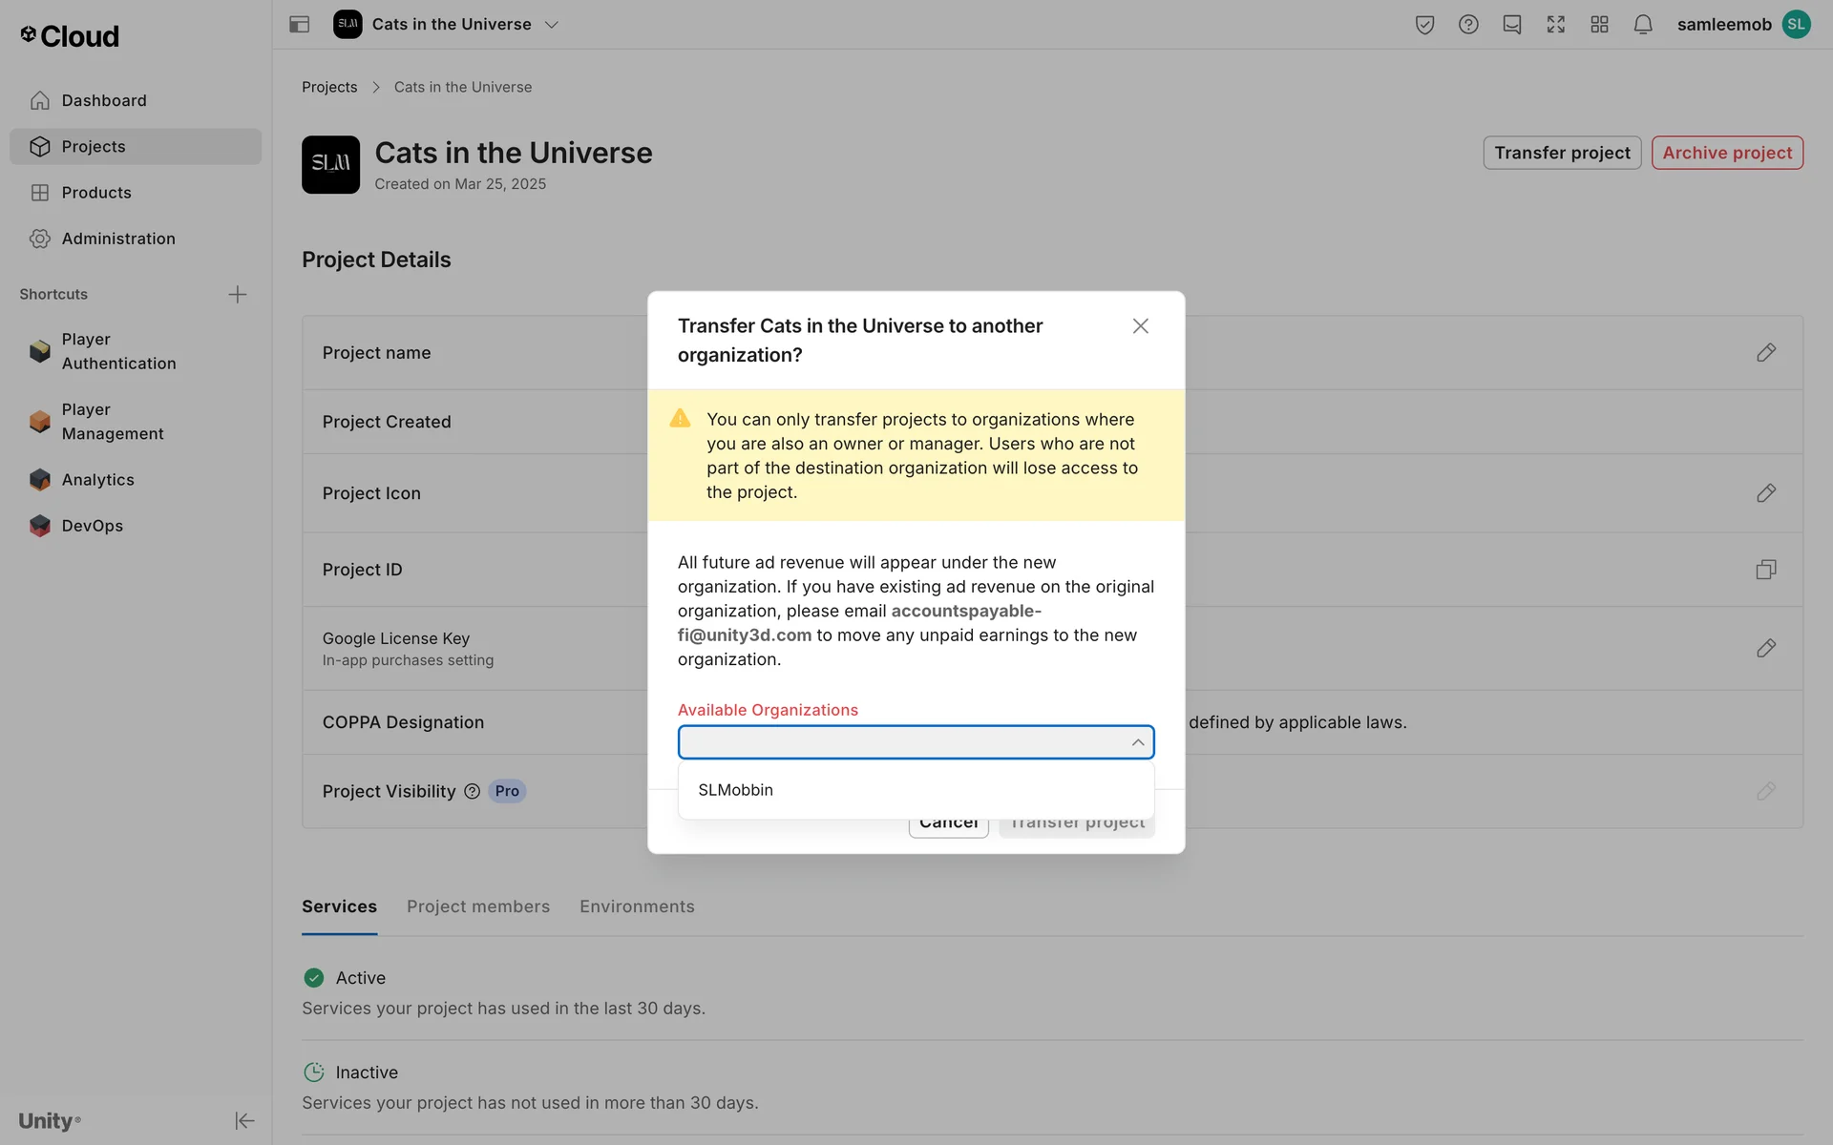Screen dimensions: 1833x1145
Task: Click the Archive project button
Action: click(x=1726, y=153)
